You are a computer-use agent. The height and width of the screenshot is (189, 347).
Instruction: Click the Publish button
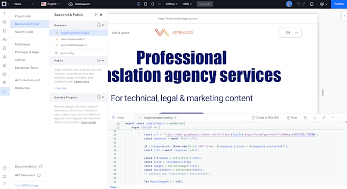tap(339, 4)
